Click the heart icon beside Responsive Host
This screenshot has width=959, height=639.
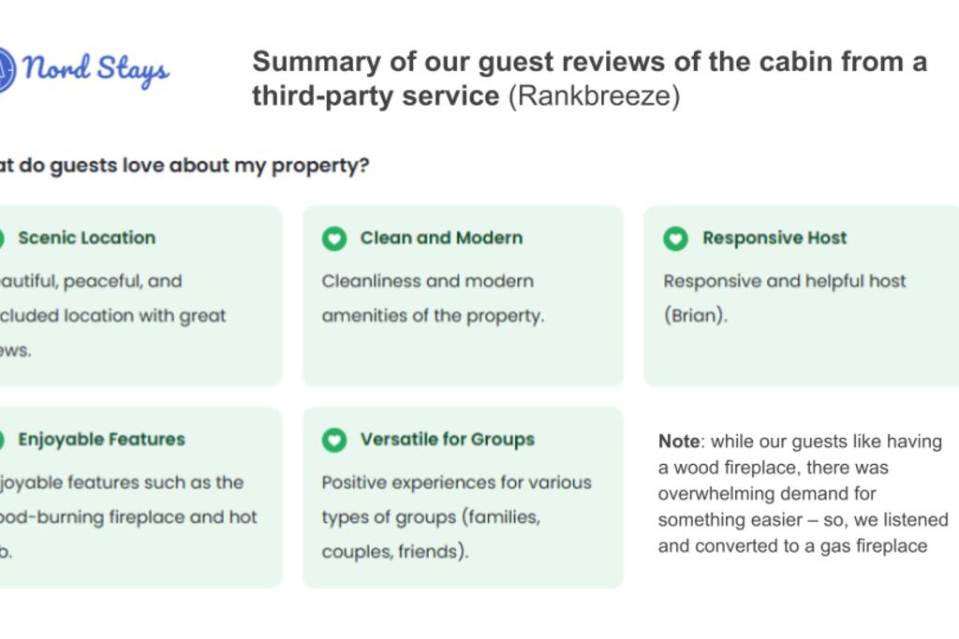click(676, 239)
